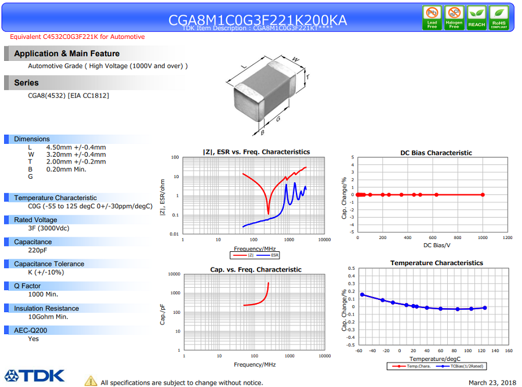522x387 pixels.
Task: Click the C0G (-55 to 125 degC) text
Action: [x=90, y=206]
